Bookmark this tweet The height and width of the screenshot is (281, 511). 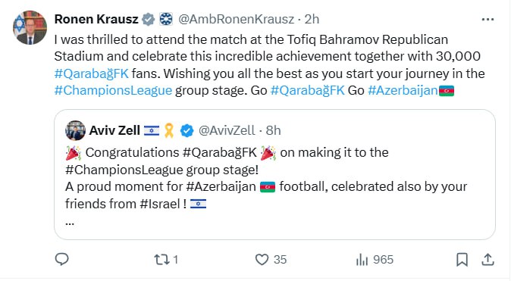(462, 260)
